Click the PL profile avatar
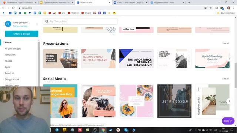237x133 pixels. [8, 24]
